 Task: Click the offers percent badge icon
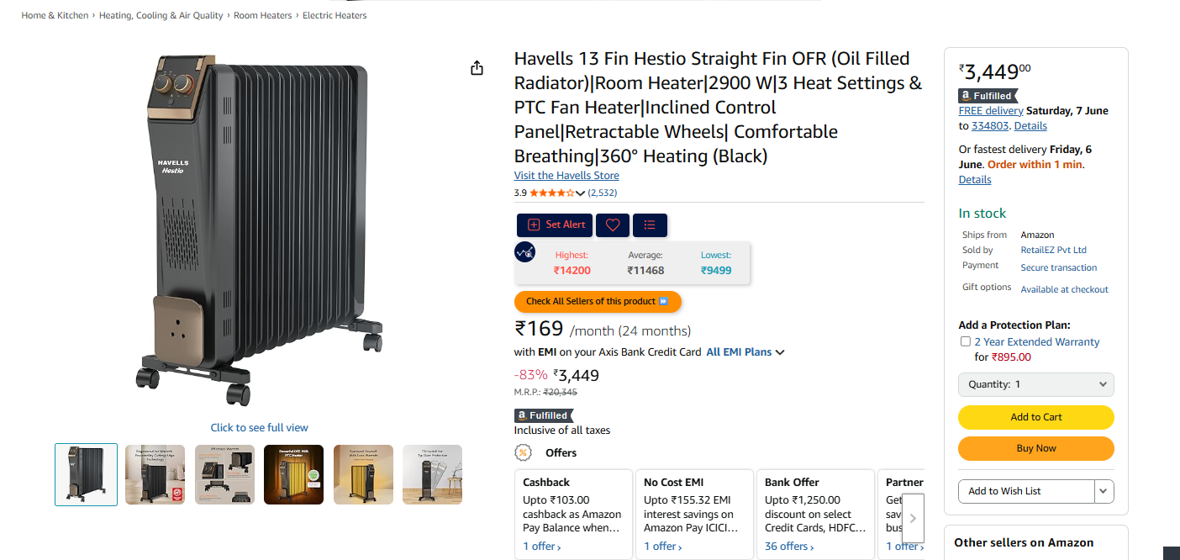click(x=523, y=452)
